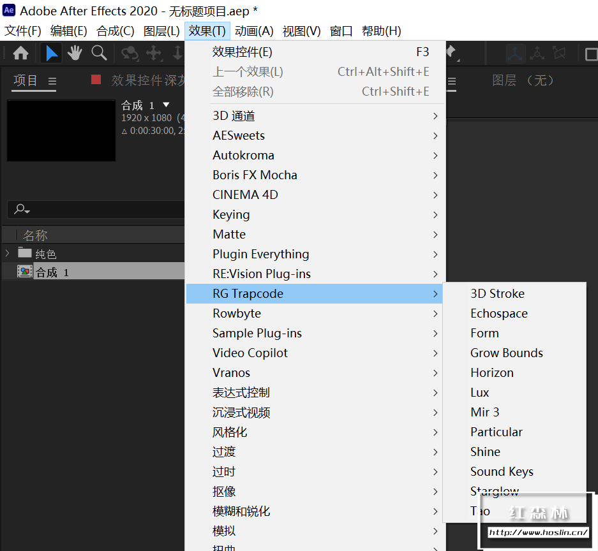Select the Zoom magnifier tool
598x551 pixels.
[x=99, y=53]
